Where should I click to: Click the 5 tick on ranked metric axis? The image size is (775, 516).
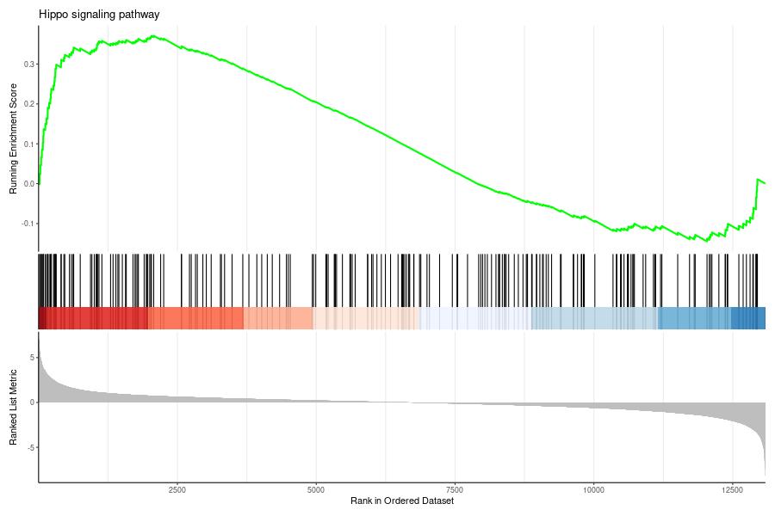pos(32,358)
